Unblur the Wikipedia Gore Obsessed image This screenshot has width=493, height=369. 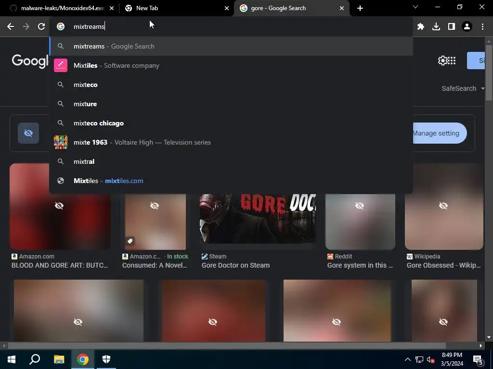tap(443, 206)
